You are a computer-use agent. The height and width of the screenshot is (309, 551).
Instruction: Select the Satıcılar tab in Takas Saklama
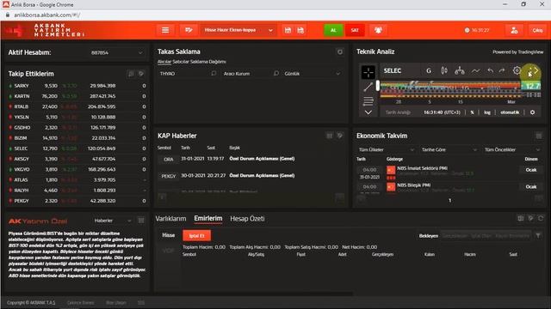point(181,62)
